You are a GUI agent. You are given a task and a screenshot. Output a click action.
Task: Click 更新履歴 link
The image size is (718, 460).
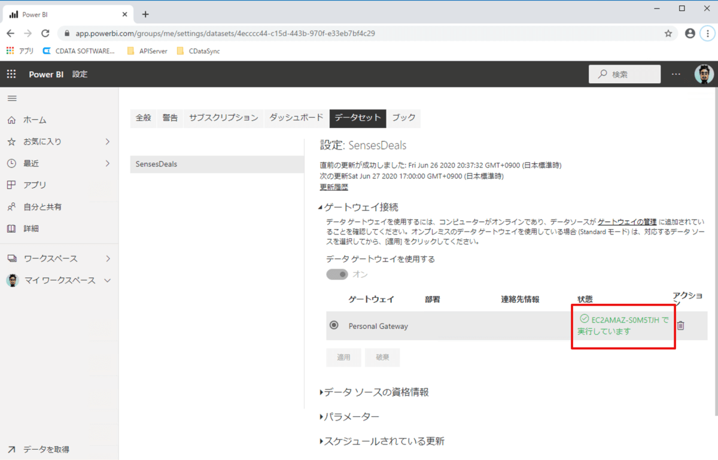point(334,187)
